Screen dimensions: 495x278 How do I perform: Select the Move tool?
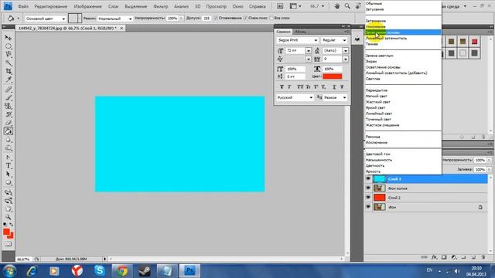(9, 38)
